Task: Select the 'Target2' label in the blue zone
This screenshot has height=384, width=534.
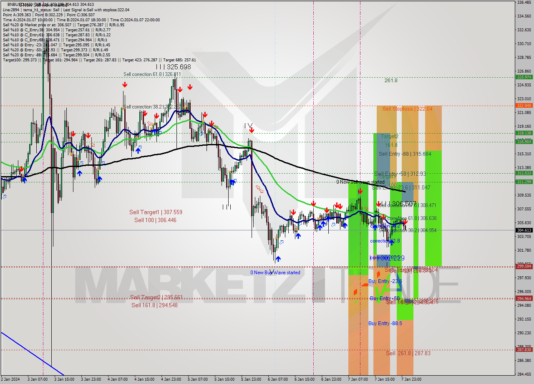Action: coord(389,136)
